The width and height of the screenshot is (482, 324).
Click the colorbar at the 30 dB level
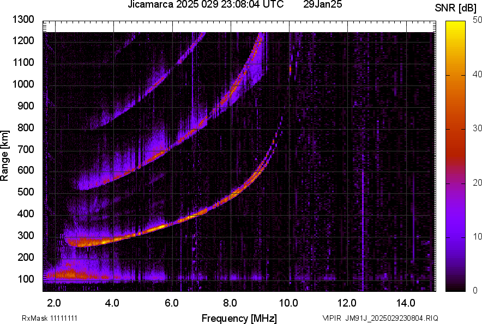coord(455,129)
